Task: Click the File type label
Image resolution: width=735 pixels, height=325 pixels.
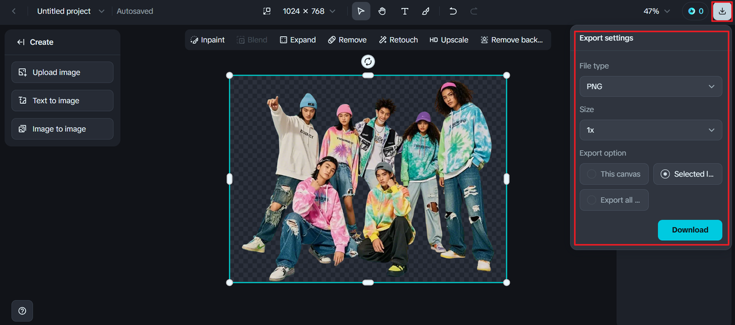Action: (594, 66)
